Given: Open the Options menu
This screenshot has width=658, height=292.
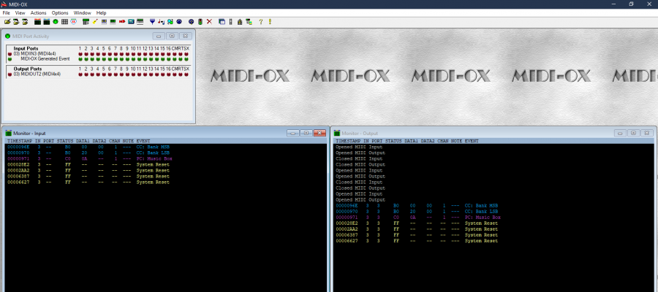Looking at the screenshot, I should click(x=60, y=13).
